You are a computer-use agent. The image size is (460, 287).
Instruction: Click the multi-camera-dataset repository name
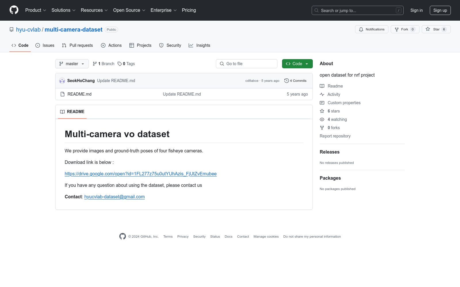[x=74, y=30]
